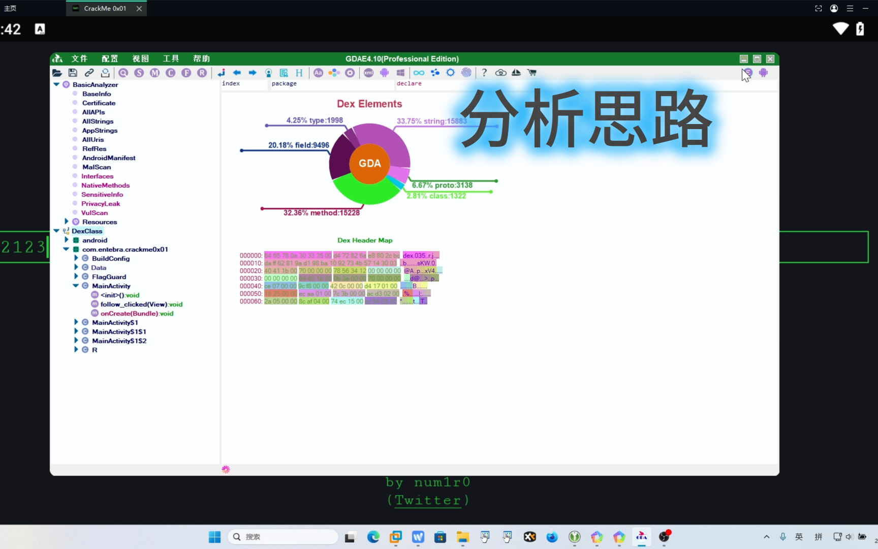
Task: Click the shopping cart toolbar icon
Action: tap(532, 73)
